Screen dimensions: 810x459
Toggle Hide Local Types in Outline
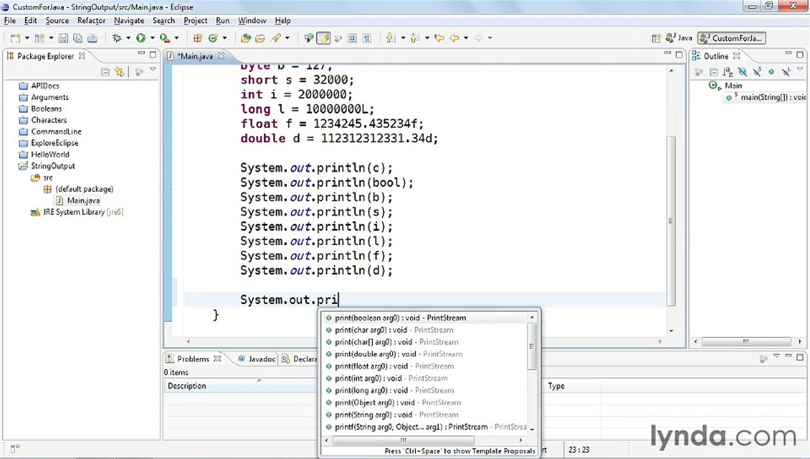(786, 71)
